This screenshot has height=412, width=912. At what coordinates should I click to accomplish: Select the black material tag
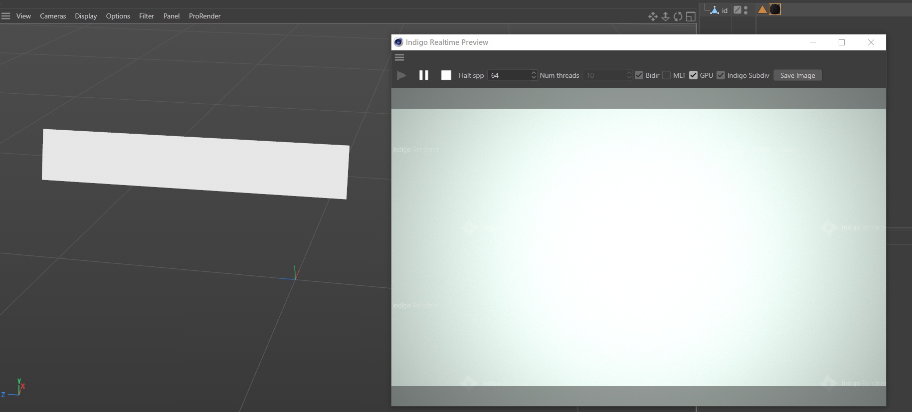(x=775, y=9)
